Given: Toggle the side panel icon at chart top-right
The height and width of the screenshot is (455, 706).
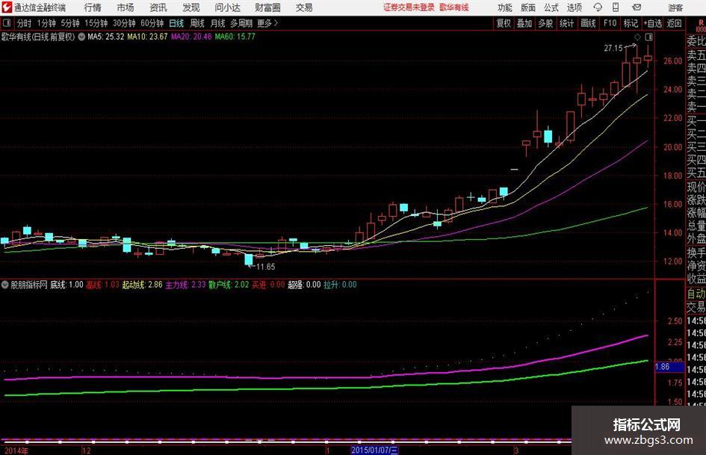Looking at the screenshot, I should click(648, 37).
